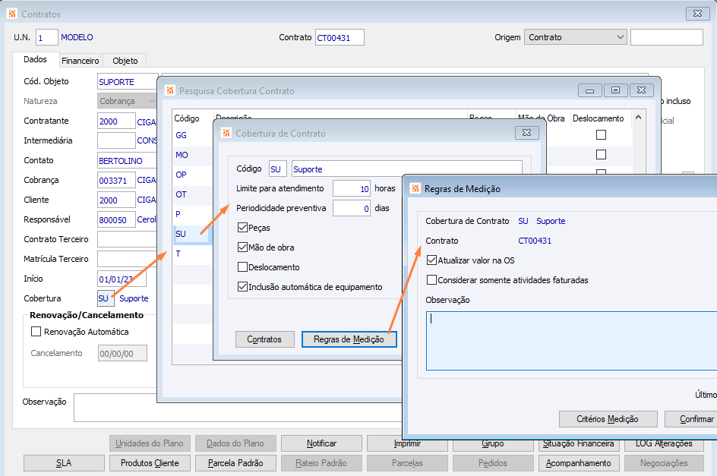This screenshot has height=476, width=717.
Task: Click the Observação text area in Regras de Medição
Action: point(572,341)
